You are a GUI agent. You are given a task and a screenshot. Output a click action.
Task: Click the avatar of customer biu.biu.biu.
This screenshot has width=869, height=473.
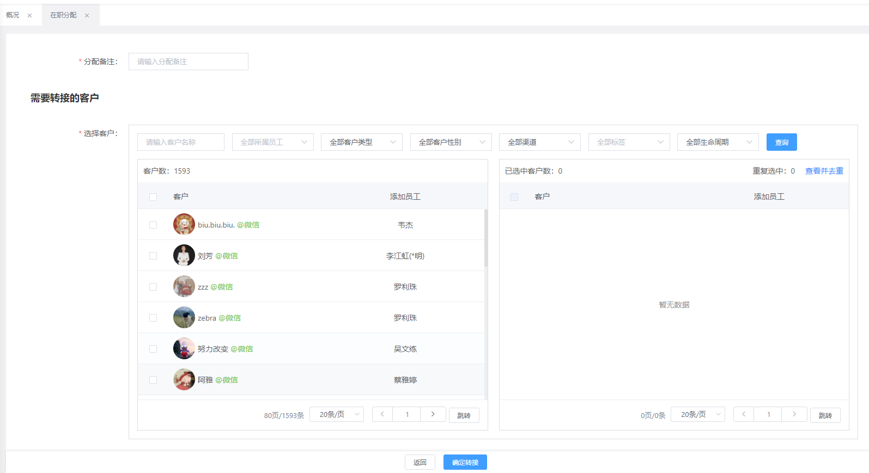click(x=184, y=224)
